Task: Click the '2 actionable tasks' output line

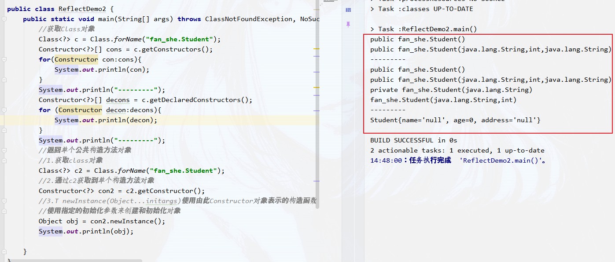Action: click(x=457, y=150)
